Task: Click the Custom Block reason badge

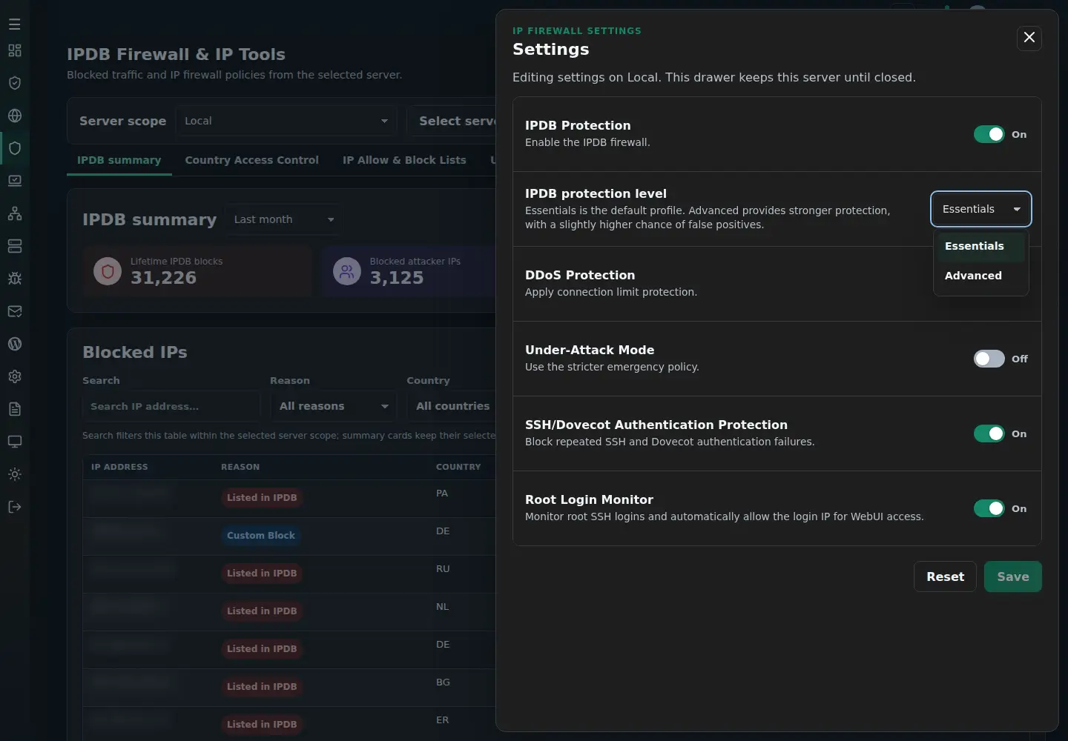Action: click(x=261, y=536)
